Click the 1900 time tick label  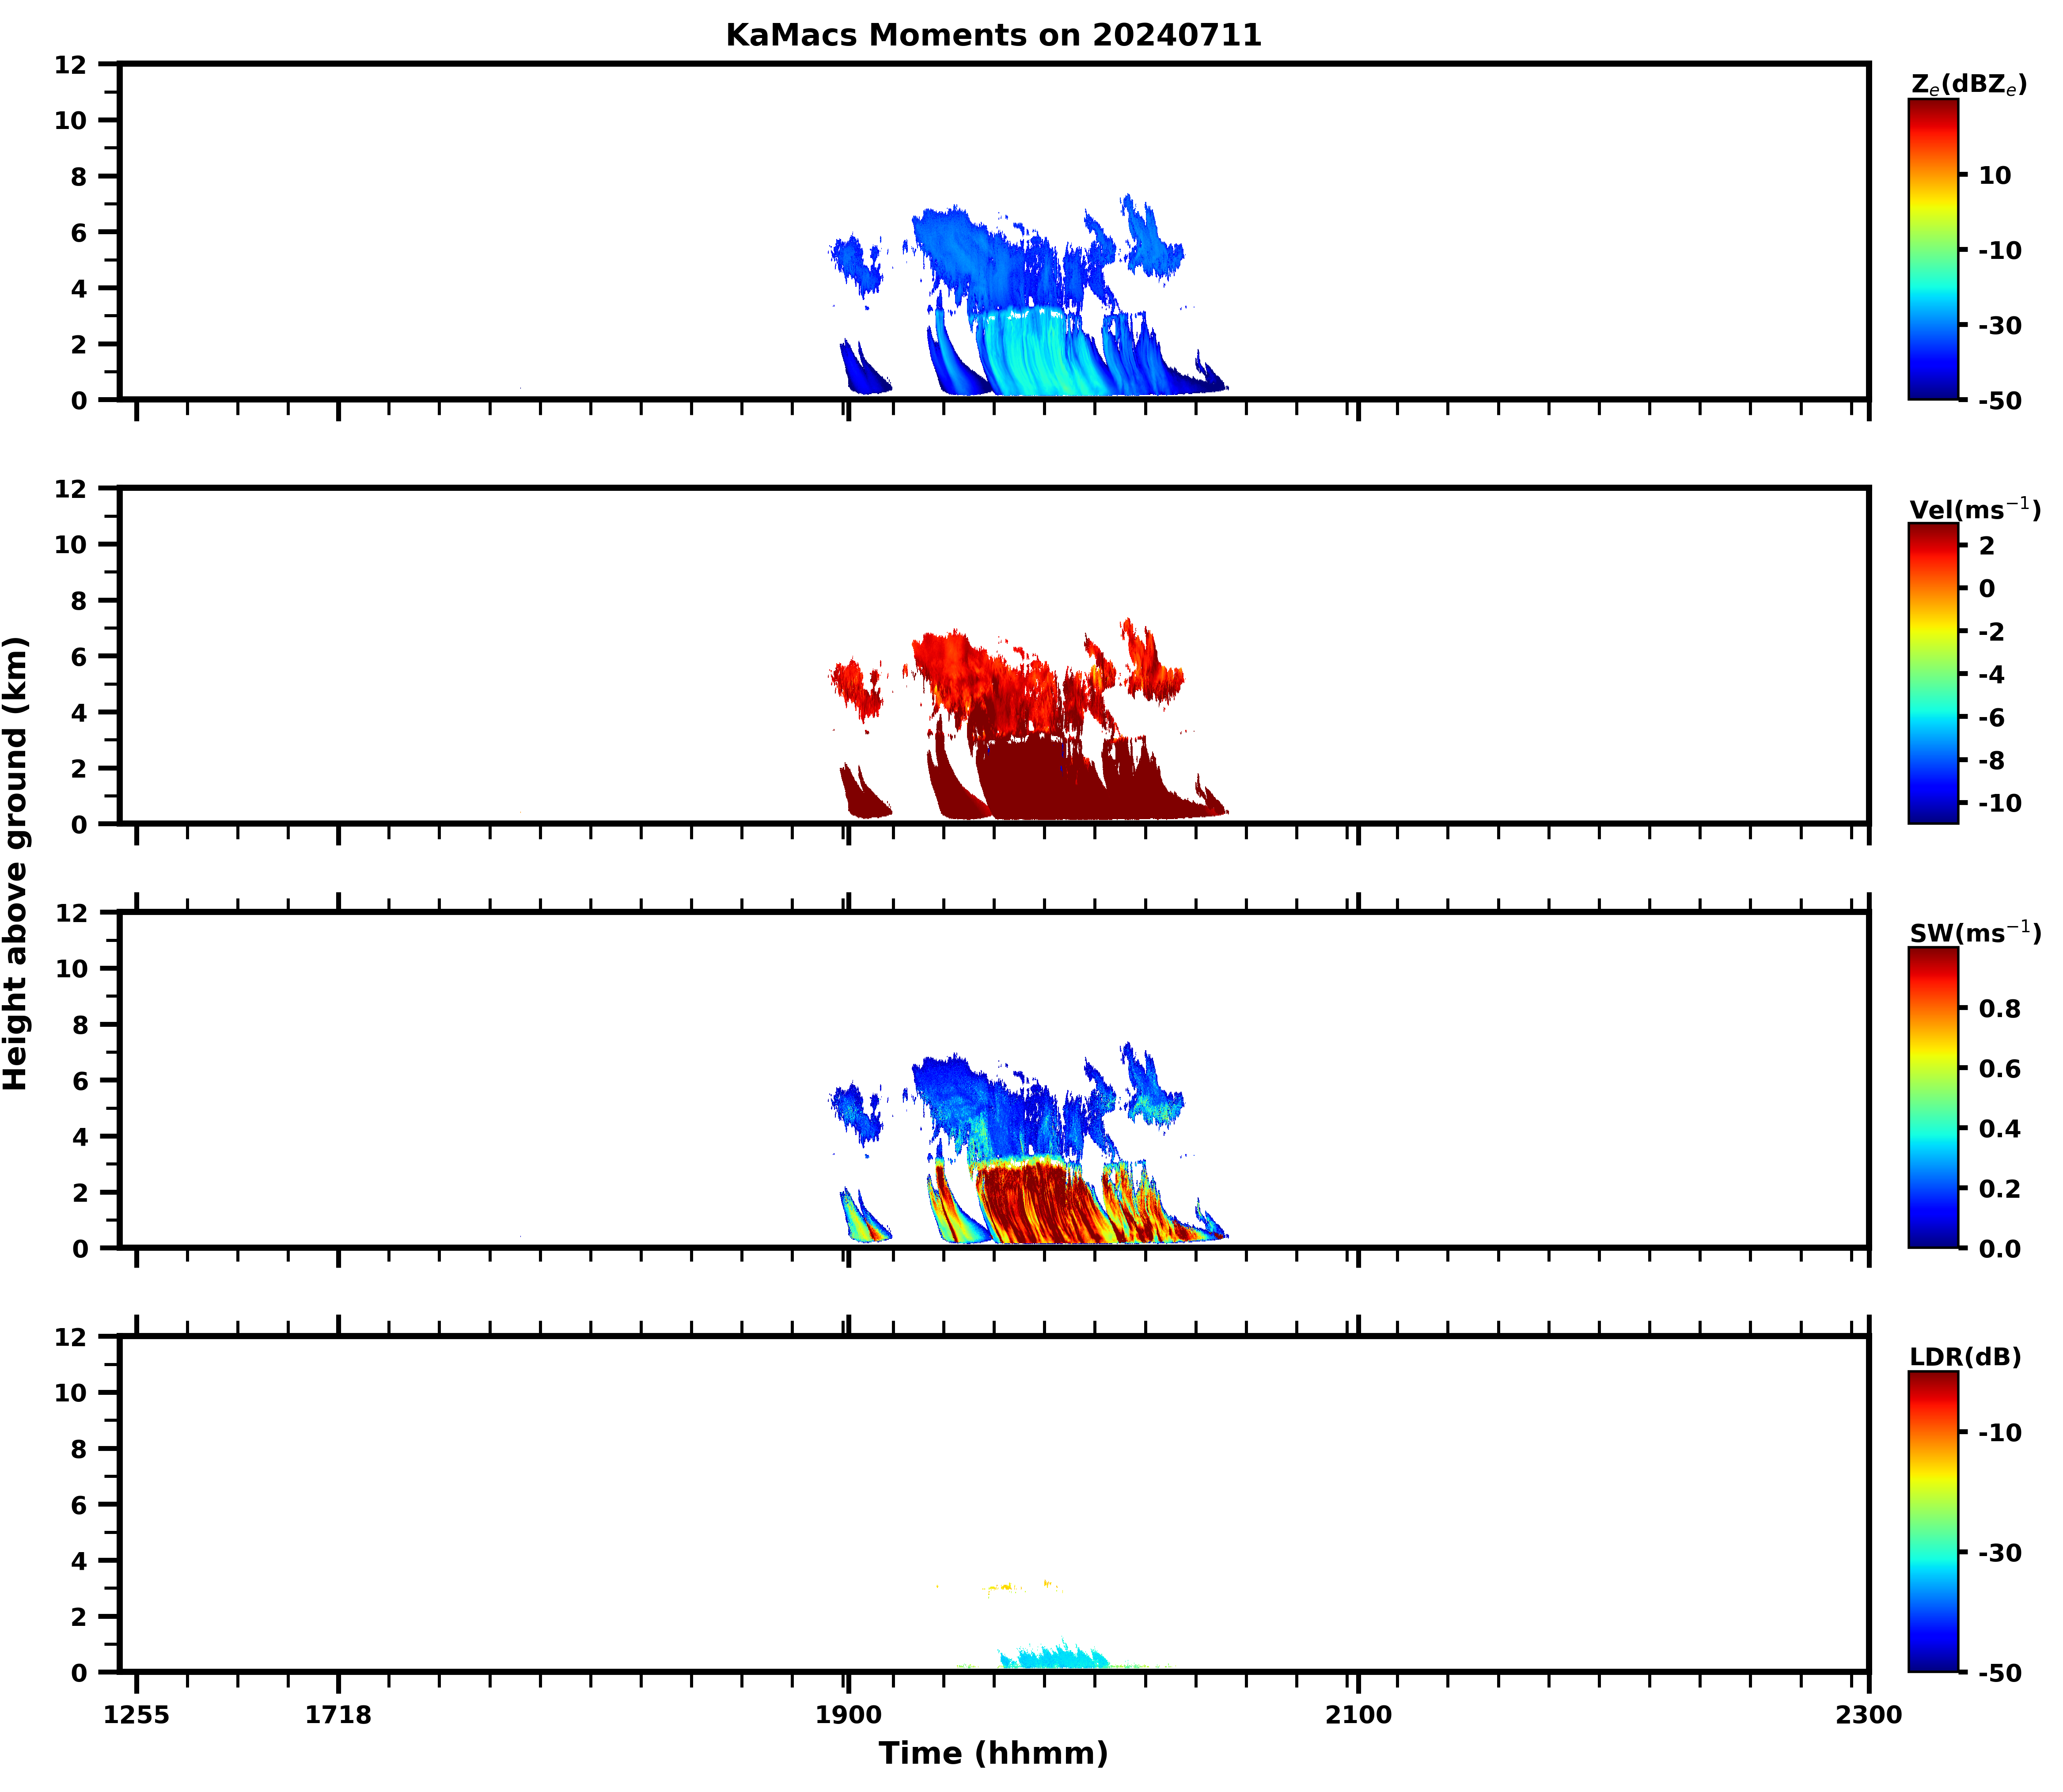848,1715
